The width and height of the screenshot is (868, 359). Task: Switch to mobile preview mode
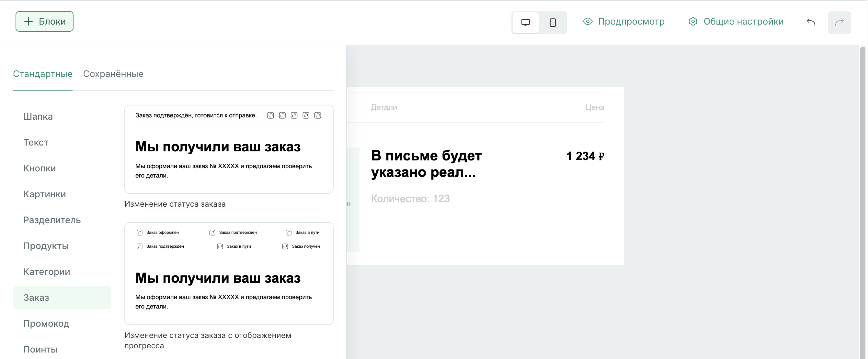(x=553, y=23)
